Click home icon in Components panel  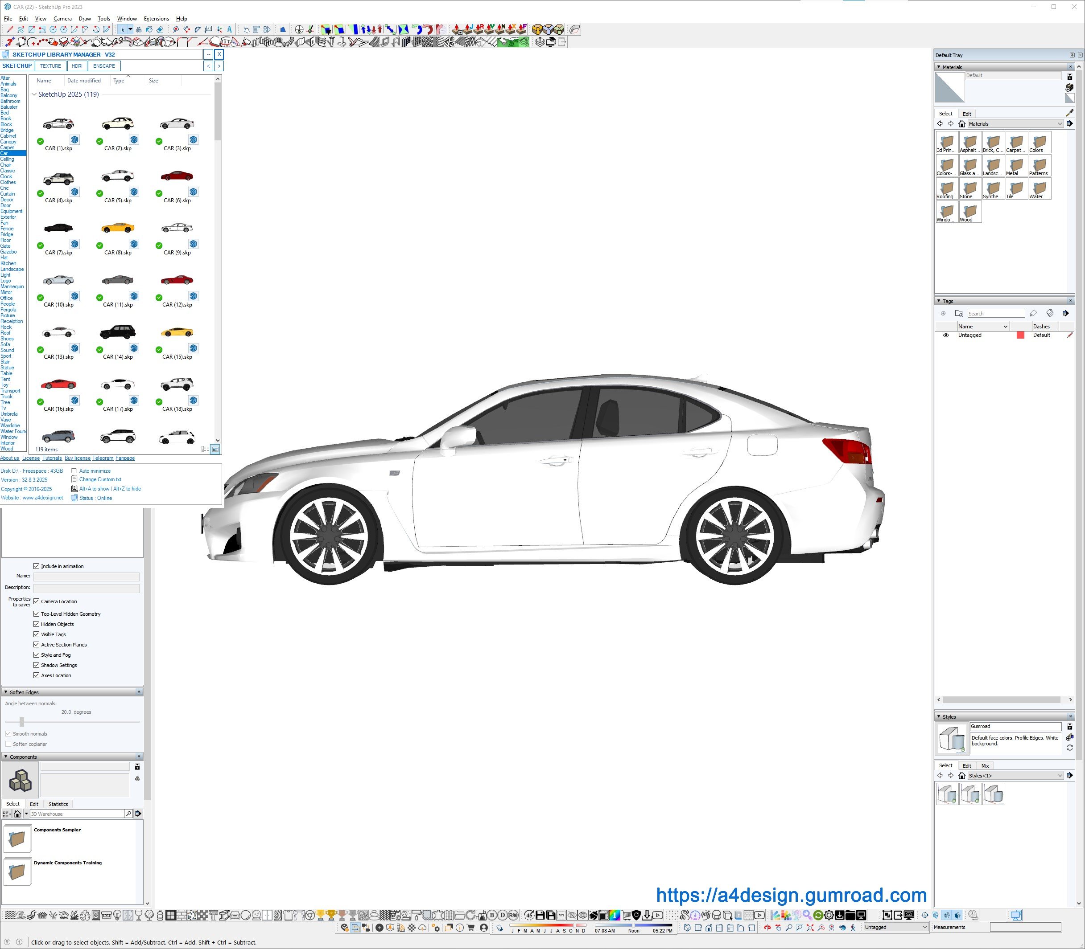[17, 814]
